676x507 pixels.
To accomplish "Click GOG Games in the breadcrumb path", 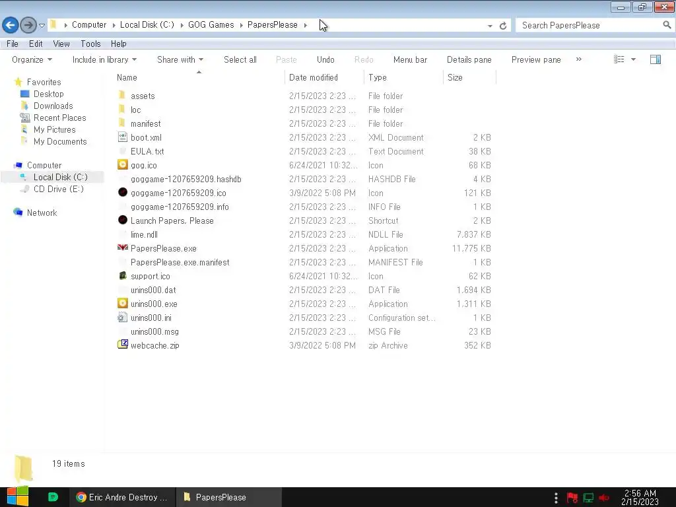I will tap(211, 25).
